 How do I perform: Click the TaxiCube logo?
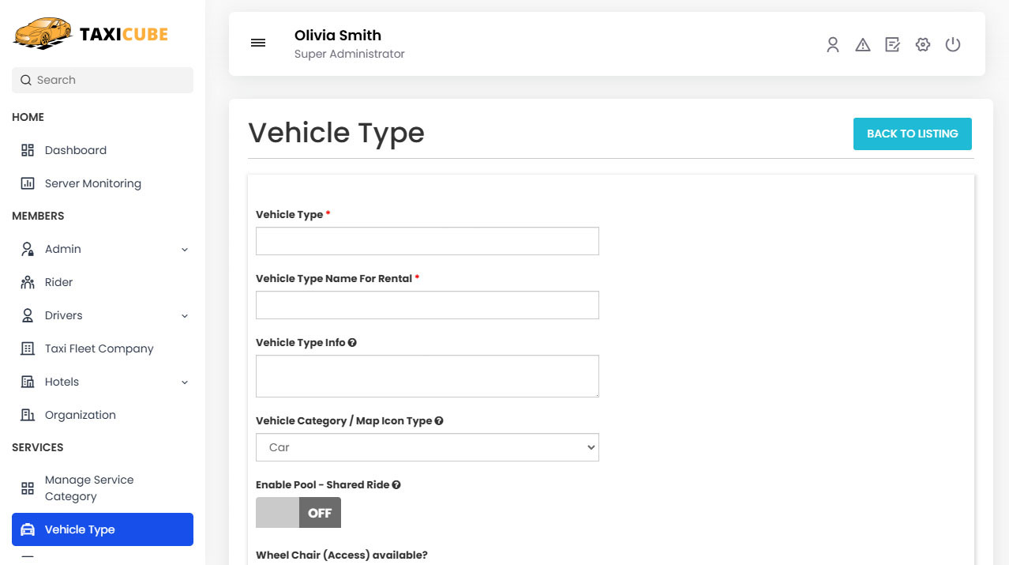click(x=89, y=33)
